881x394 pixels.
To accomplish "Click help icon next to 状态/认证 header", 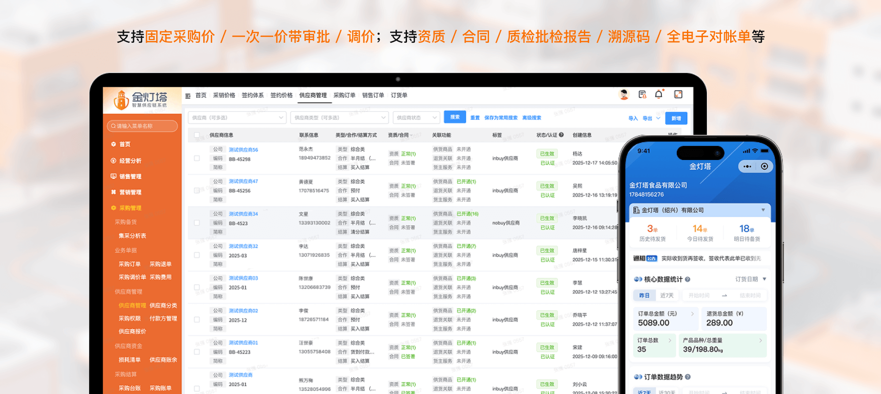I will pyautogui.click(x=561, y=135).
